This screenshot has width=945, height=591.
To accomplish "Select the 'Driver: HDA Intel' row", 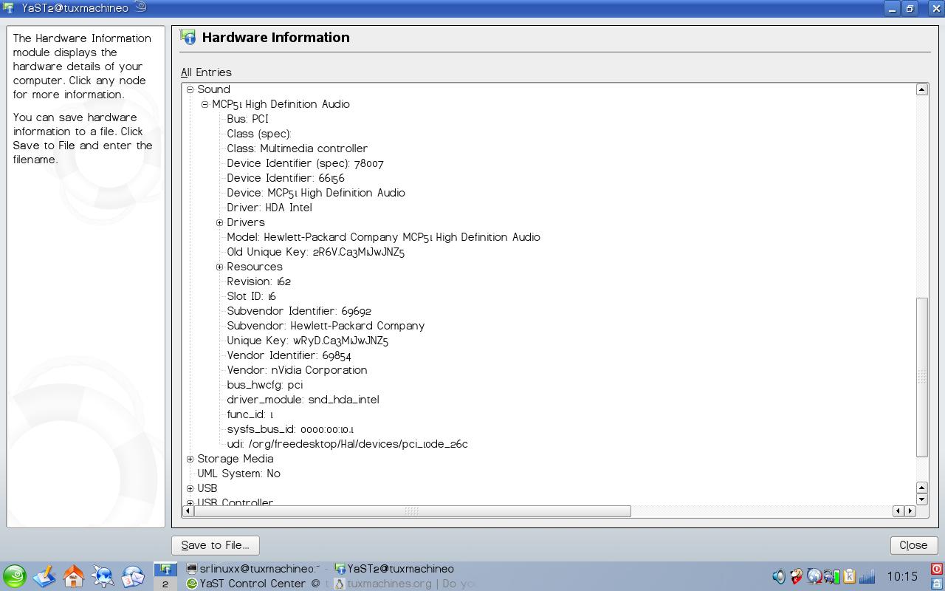I will [x=269, y=208].
